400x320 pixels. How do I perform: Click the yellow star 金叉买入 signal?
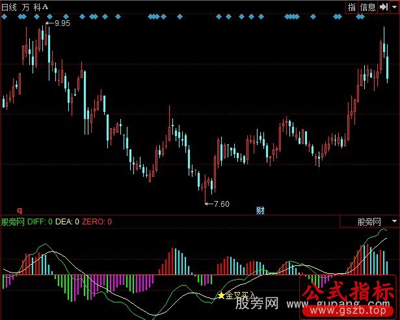pyautogui.click(x=221, y=295)
